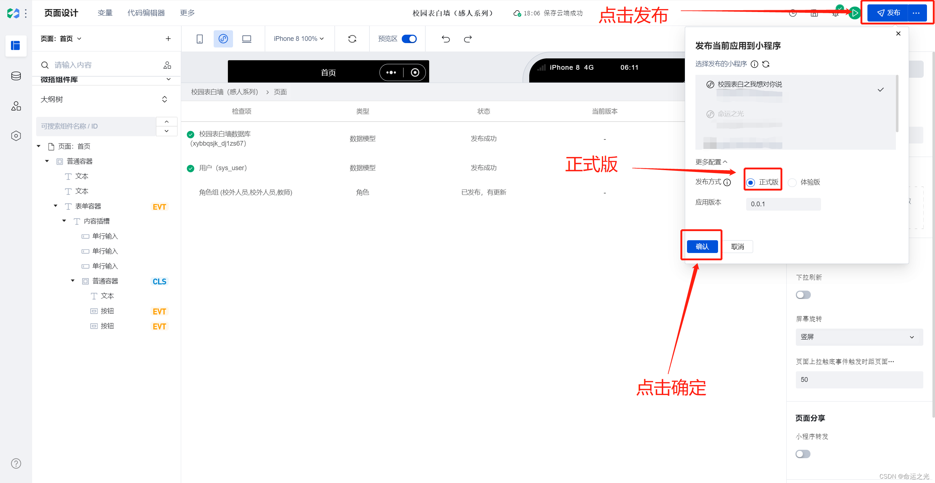Select the 体验版 radio button

[792, 182]
